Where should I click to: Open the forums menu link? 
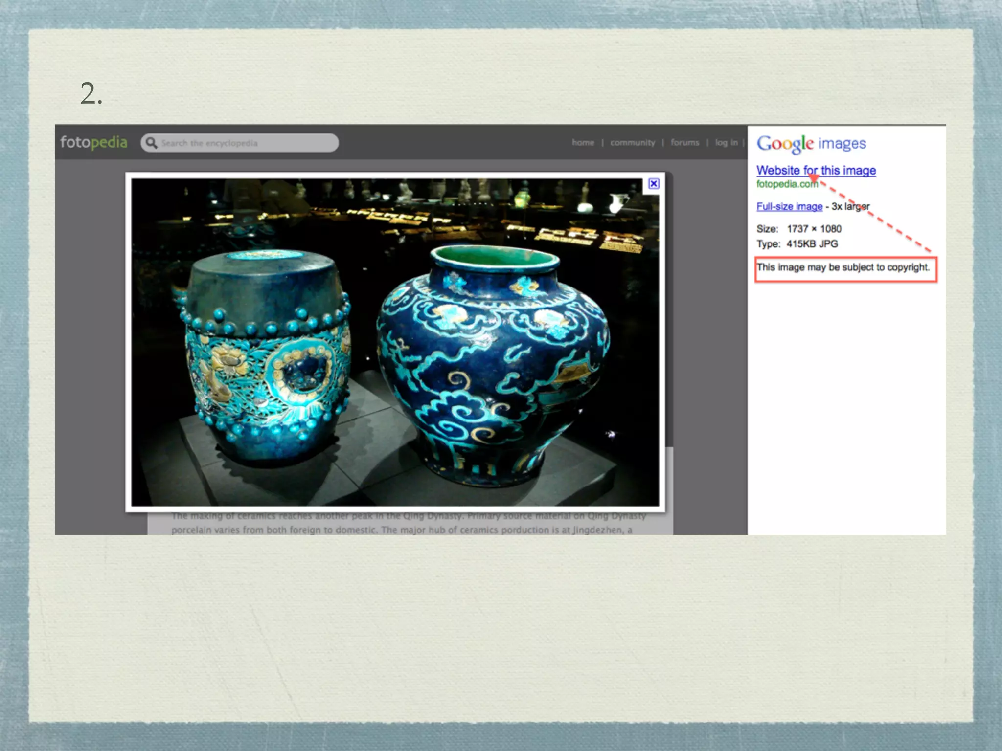tap(684, 142)
